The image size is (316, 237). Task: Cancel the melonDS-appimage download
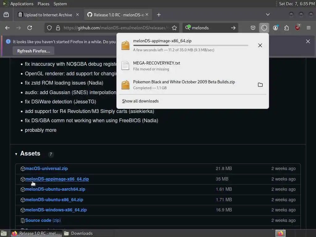[x=260, y=45]
